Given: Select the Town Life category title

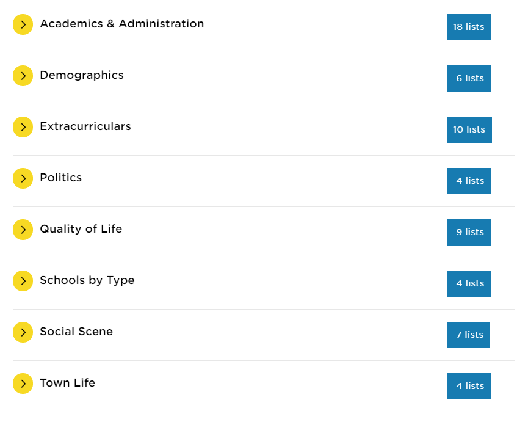Looking at the screenshot, I should pos(68,383).
